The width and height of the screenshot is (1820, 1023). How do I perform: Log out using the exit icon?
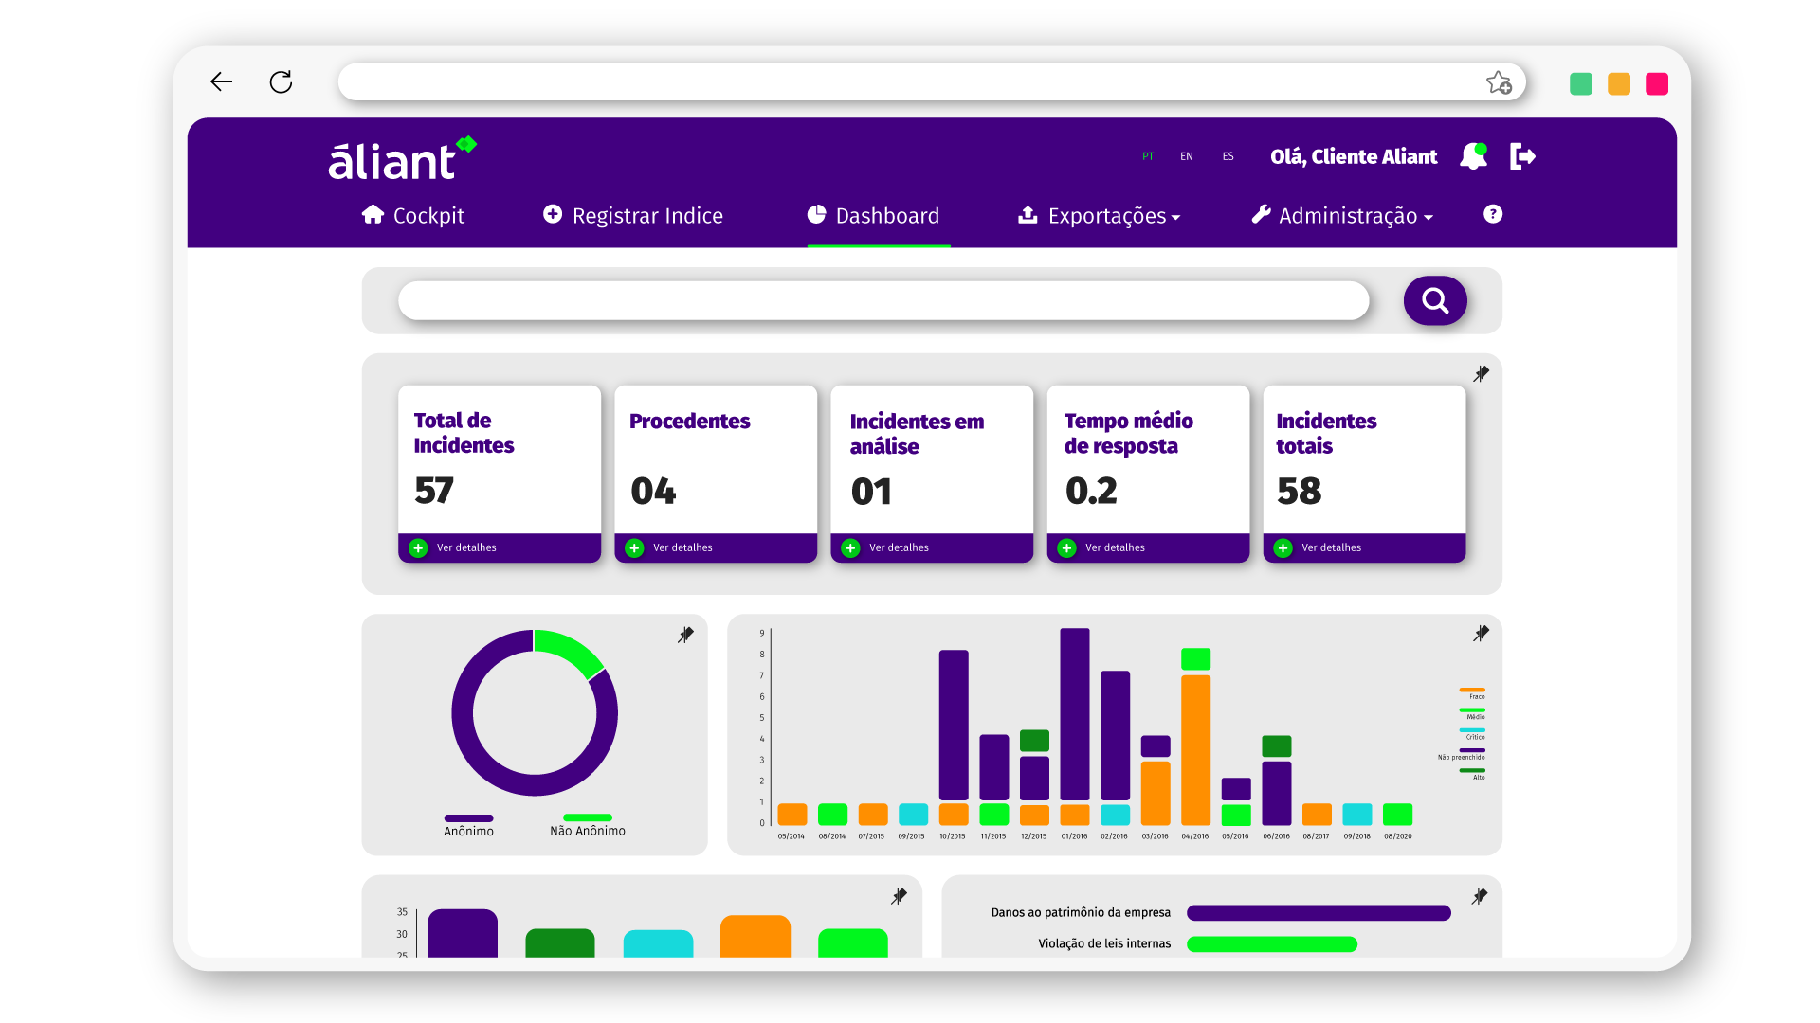[x=1522, y=156]
